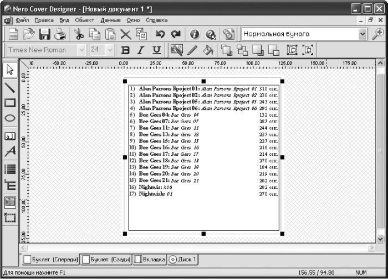Expand the Times New Roman font dropdown
This screenshot has height=279, width=388.
(81, 50)
